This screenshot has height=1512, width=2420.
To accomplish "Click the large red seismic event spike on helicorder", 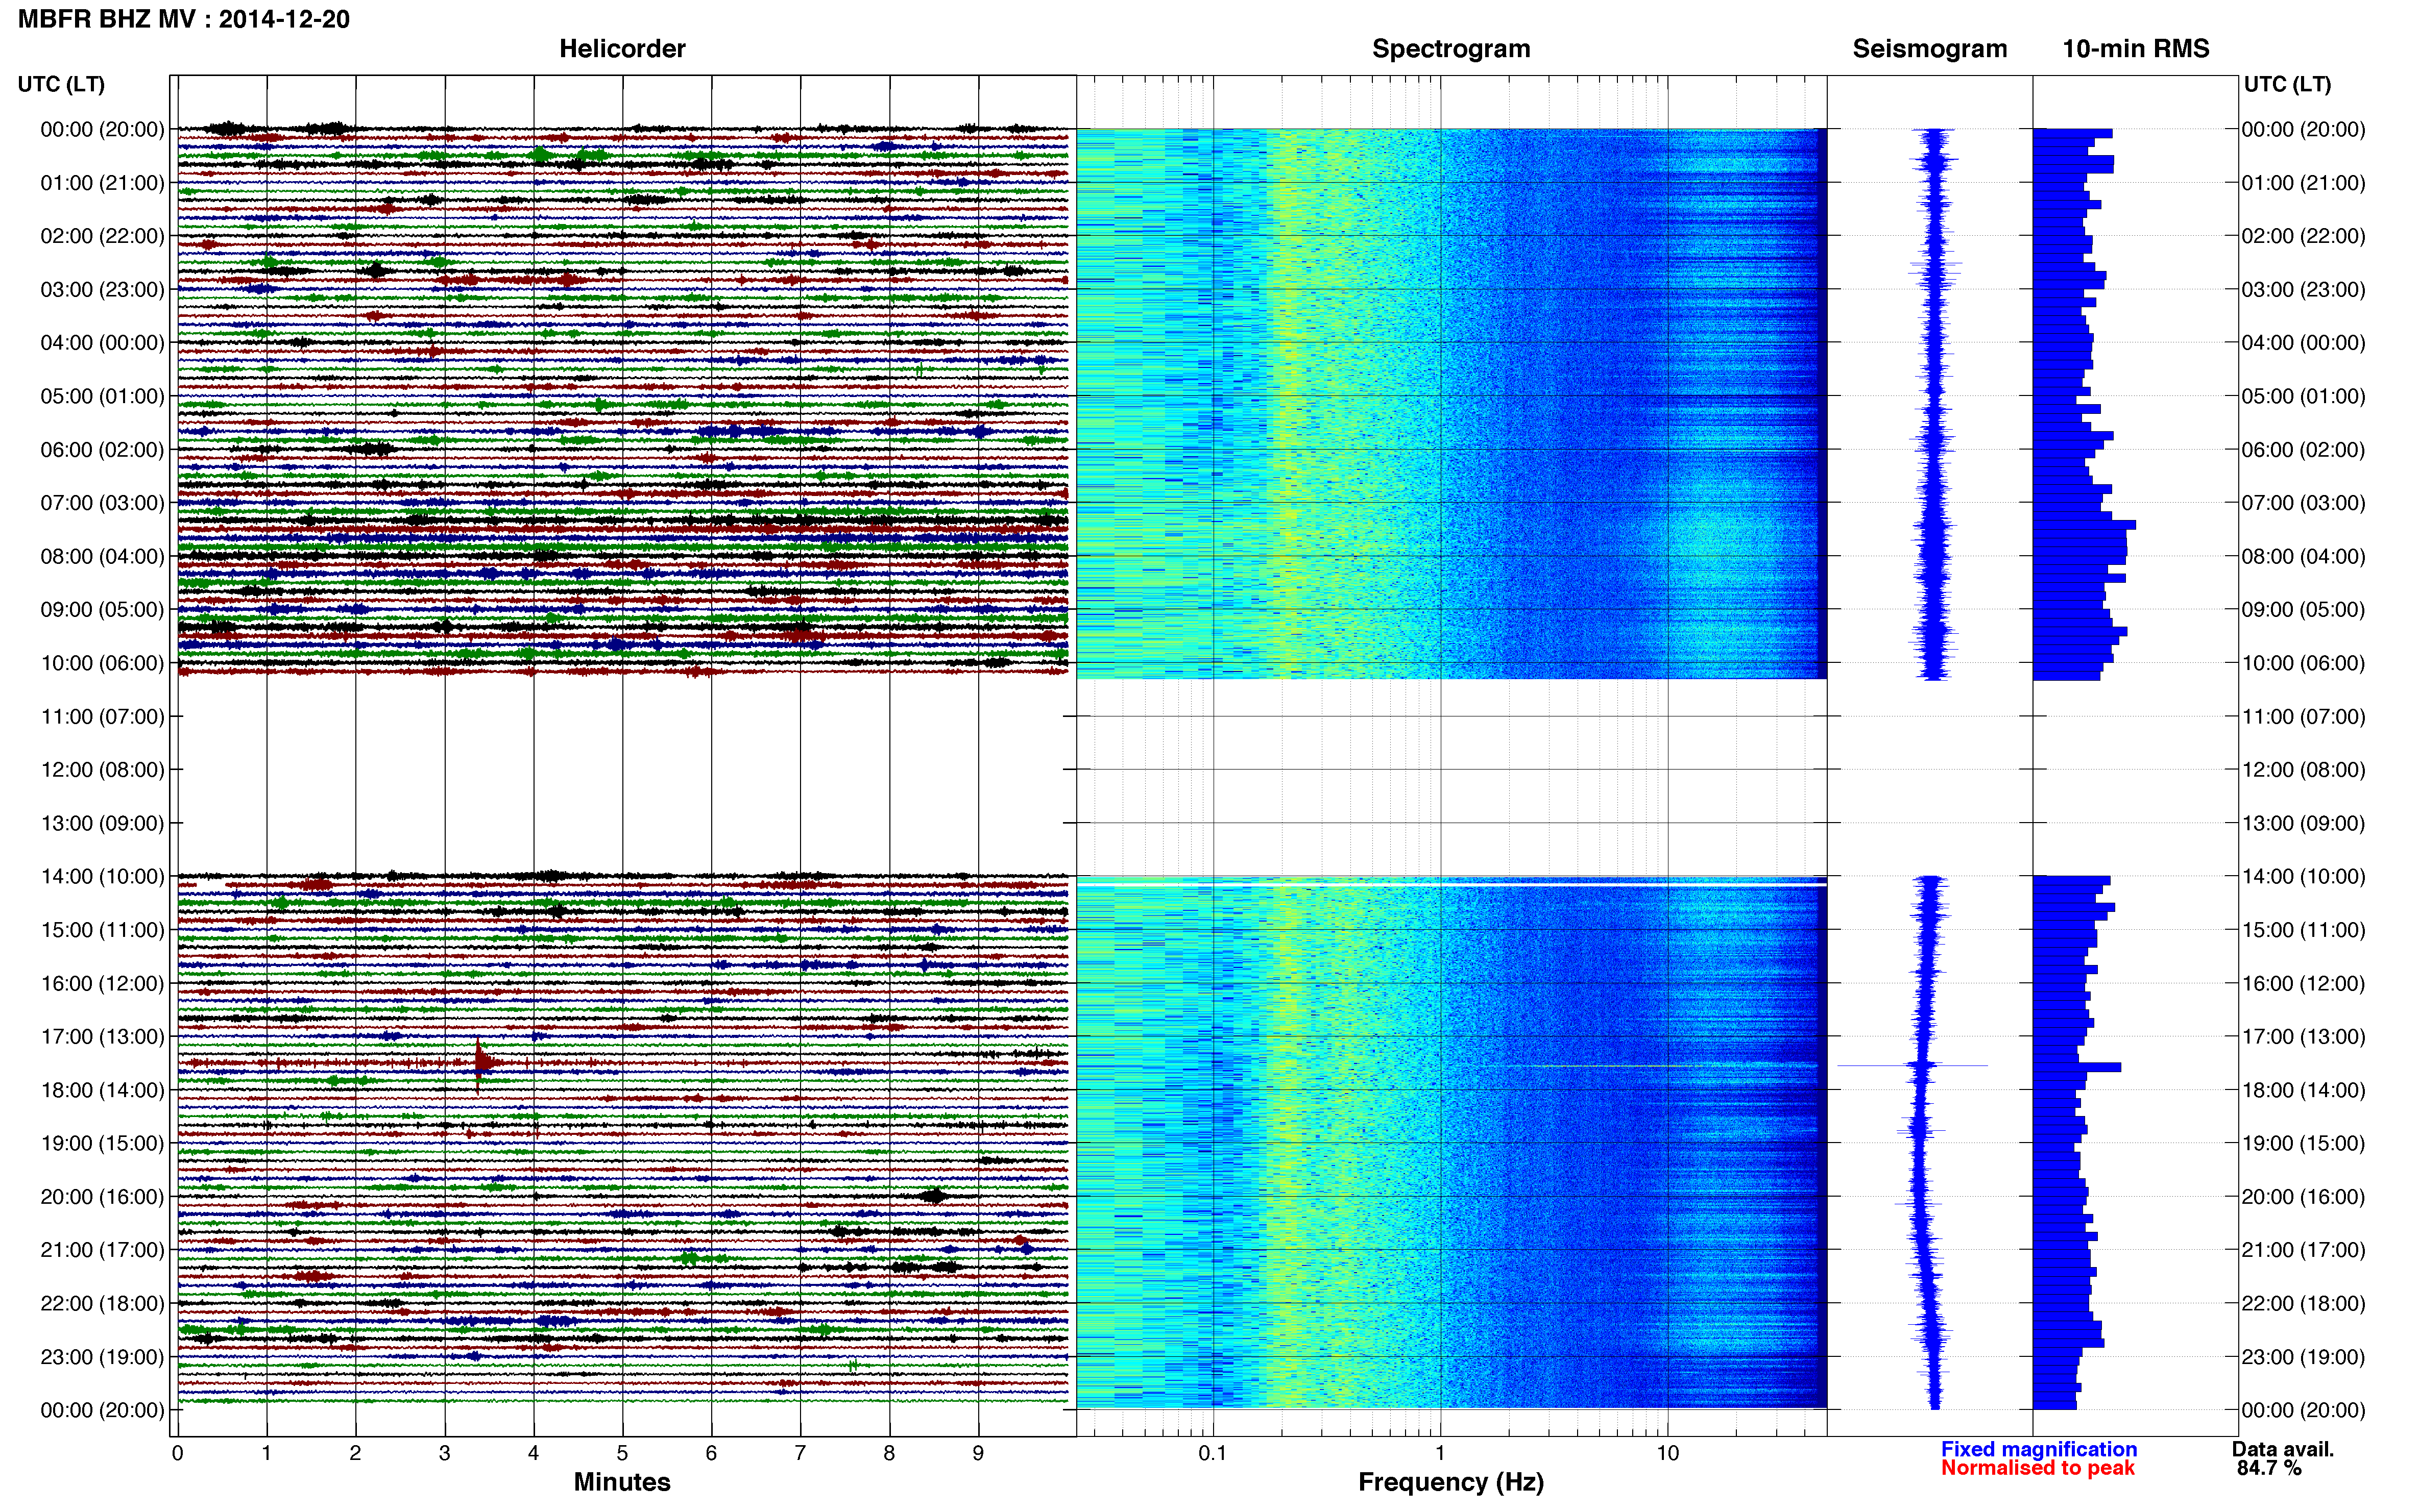I will 480,1062.
